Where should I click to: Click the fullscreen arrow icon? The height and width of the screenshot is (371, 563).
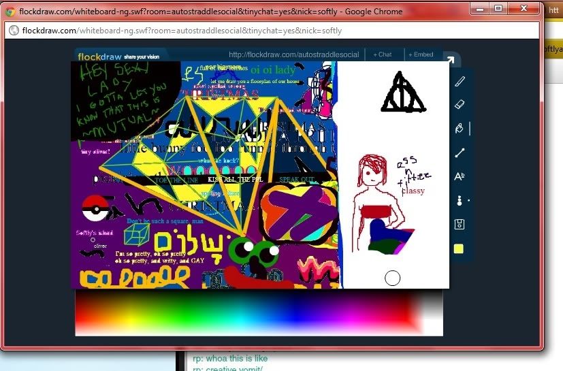coord(450,57)
